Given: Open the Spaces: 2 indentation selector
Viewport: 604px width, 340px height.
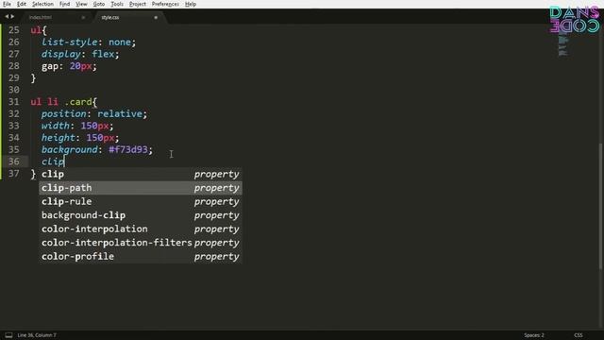Looking at the screenshot, I should tap(534, 335).
